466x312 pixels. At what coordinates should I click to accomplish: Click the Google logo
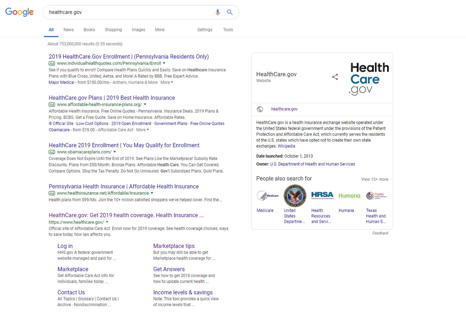click(19, 12)
